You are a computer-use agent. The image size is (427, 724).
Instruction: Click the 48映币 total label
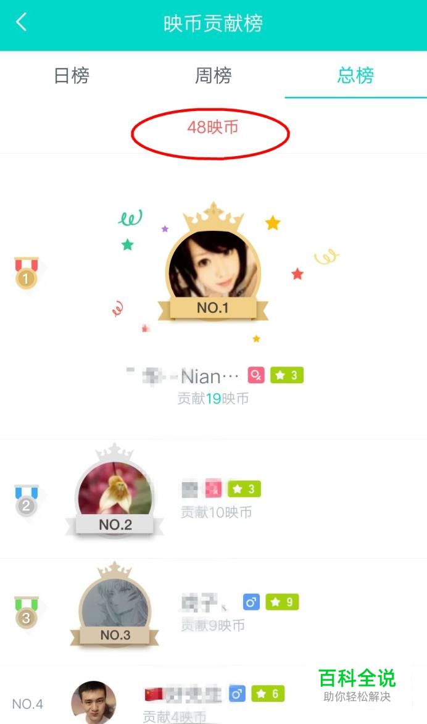(x=213, y=127)
